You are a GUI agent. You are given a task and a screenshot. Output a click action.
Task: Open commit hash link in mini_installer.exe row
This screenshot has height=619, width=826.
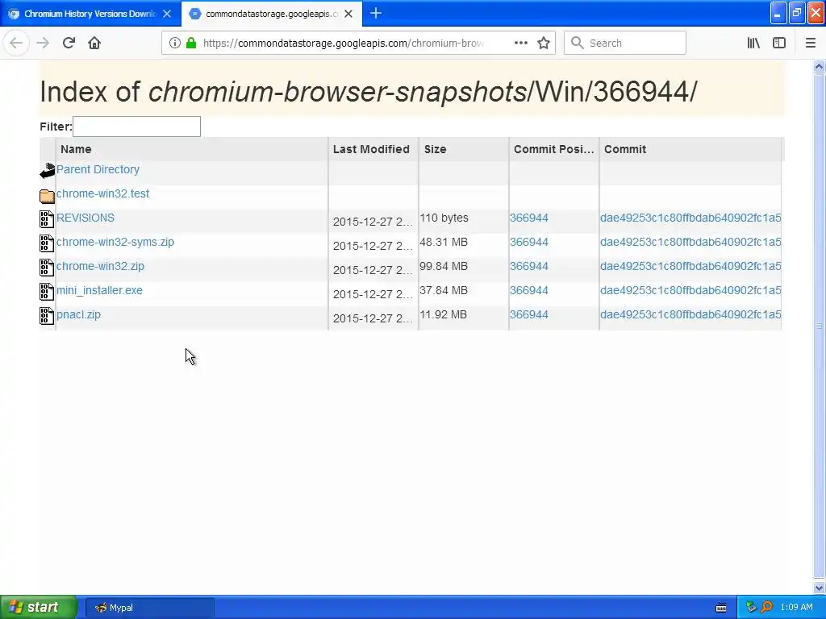[x=690, y=290]
